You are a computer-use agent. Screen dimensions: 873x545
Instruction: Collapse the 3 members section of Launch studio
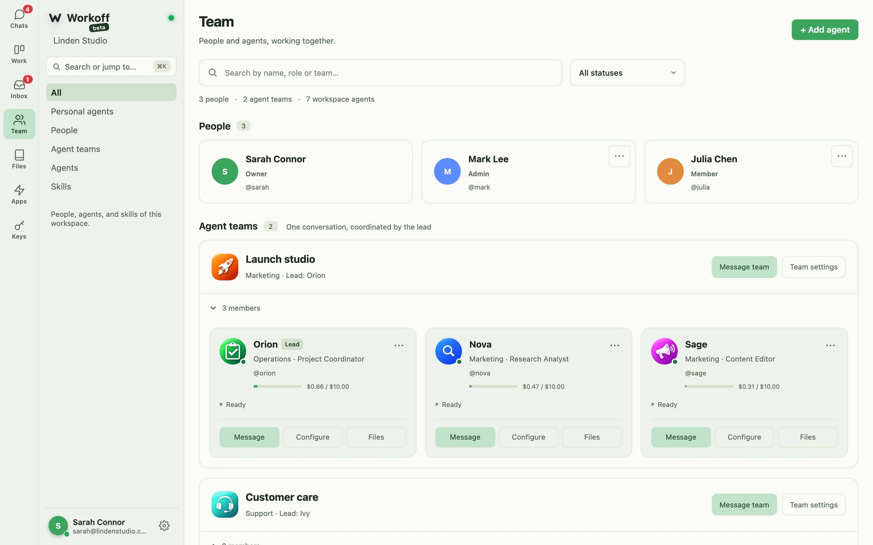pyautogui.click(x=235, y=308)
